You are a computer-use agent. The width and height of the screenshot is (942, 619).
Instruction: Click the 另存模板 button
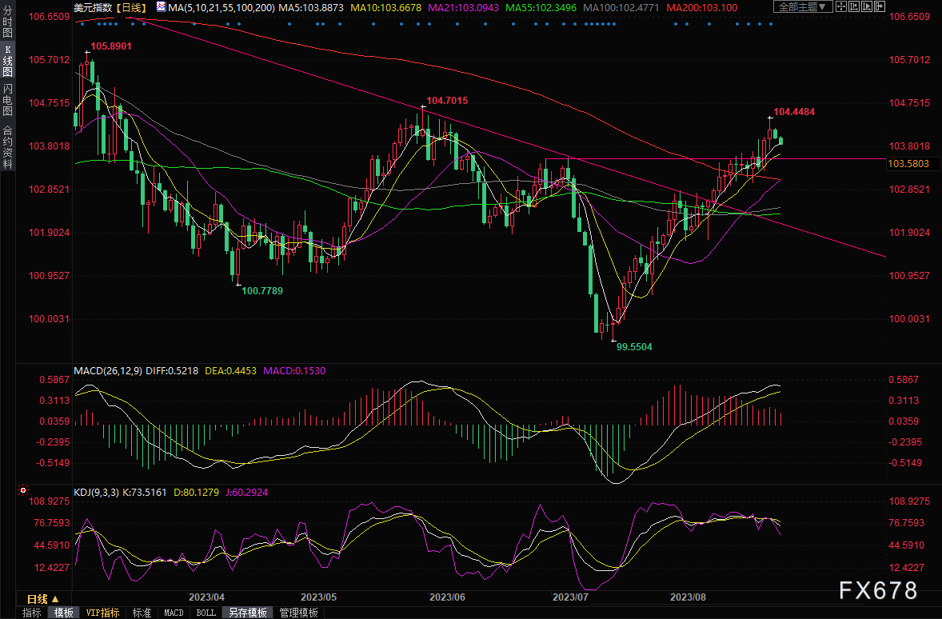tap(247, 613)
